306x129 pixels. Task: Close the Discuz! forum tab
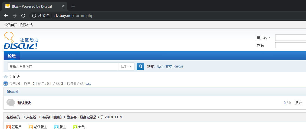point(63,6)
